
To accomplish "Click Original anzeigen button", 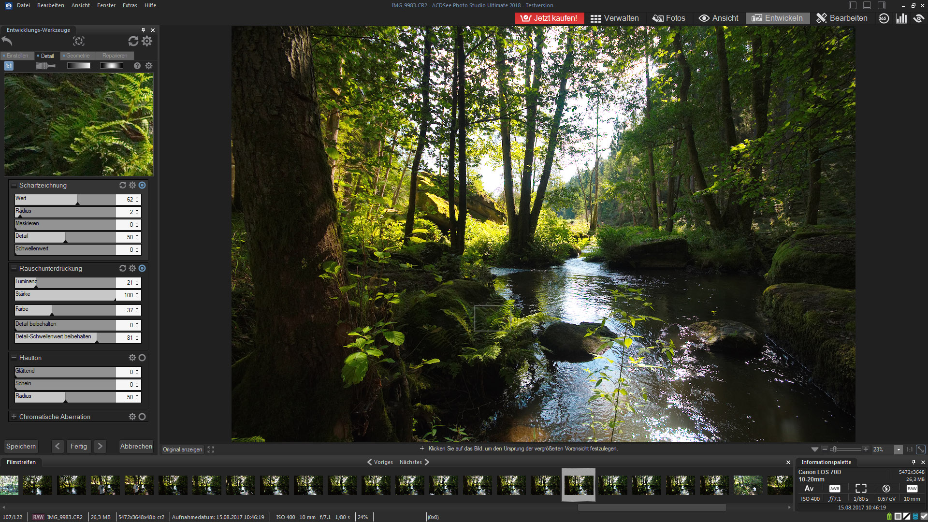I will click(x=182, y=449).
